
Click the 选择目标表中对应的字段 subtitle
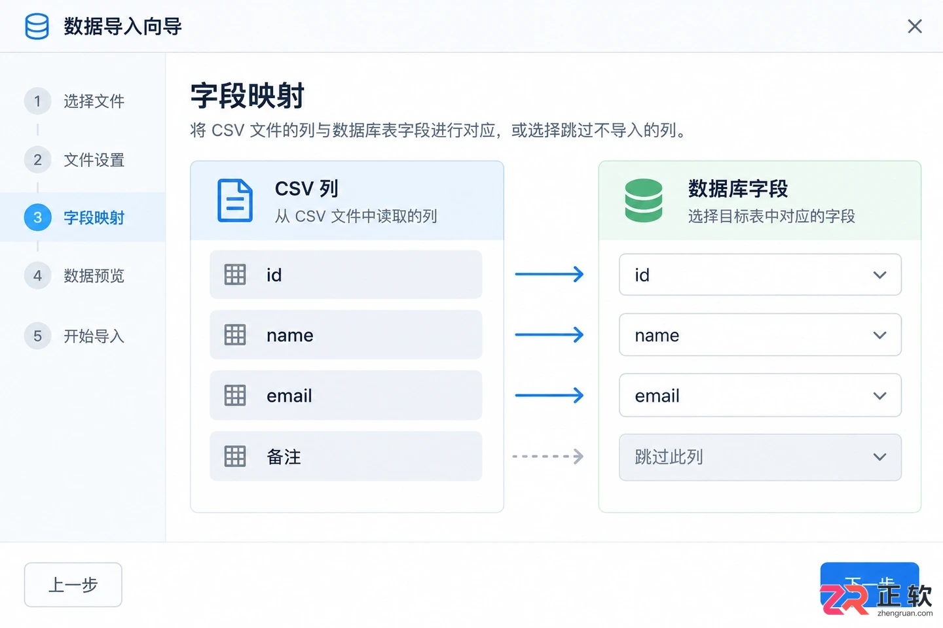coord(771,216)
